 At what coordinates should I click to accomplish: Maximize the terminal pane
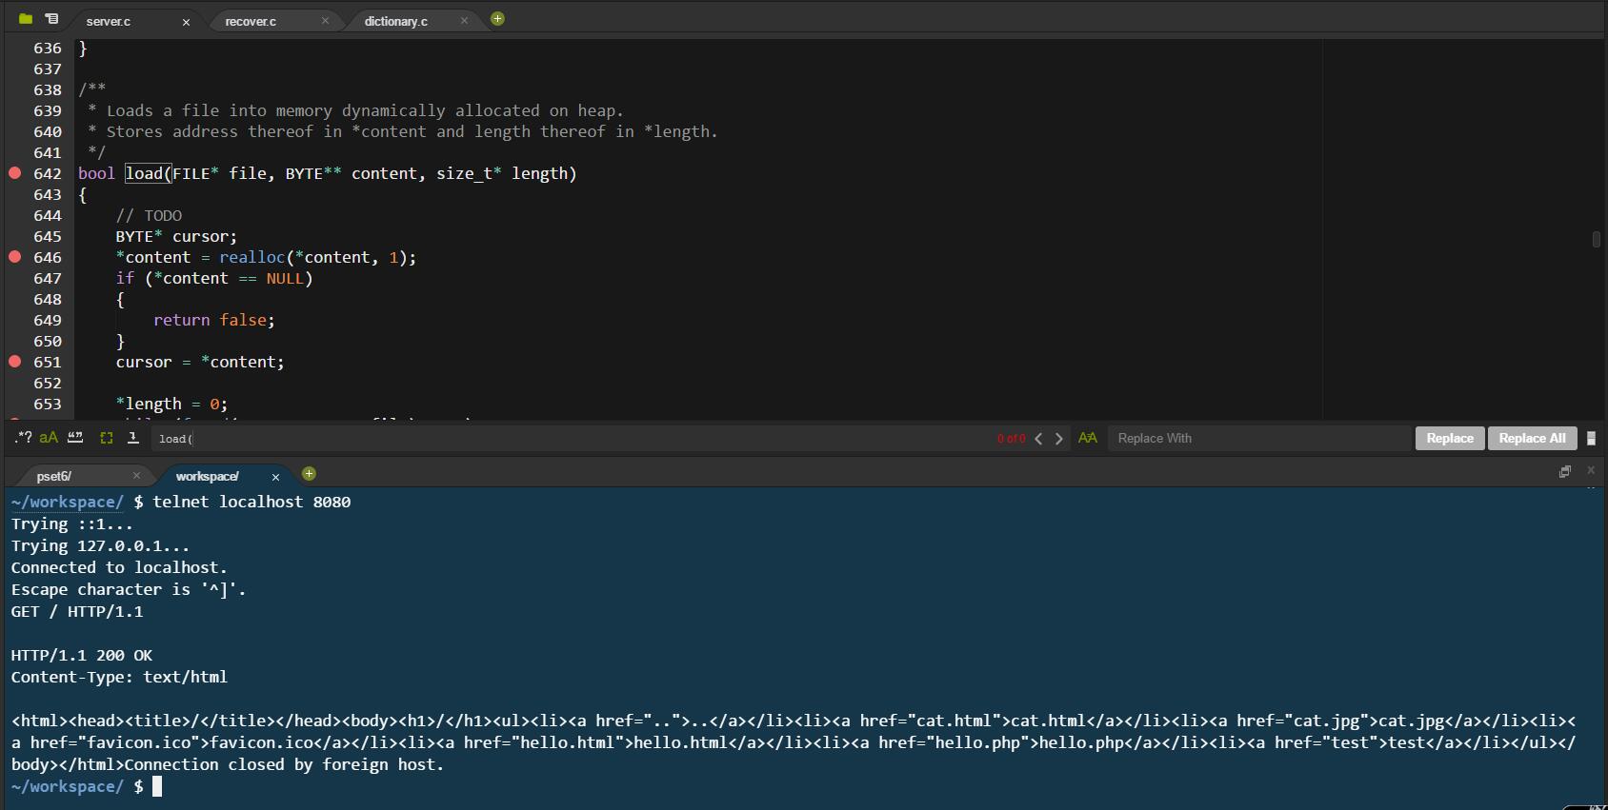click(x=1564, y=472)
